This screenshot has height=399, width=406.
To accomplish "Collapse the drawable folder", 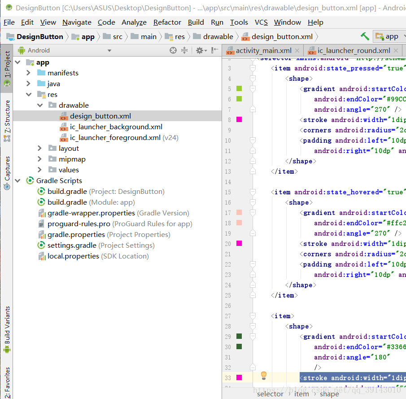I will pyautogui.click(x=40, y=105).
